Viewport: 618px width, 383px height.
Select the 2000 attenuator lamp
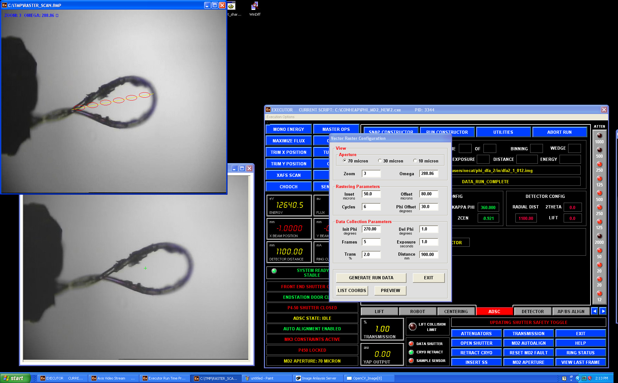tap(599, 236)
